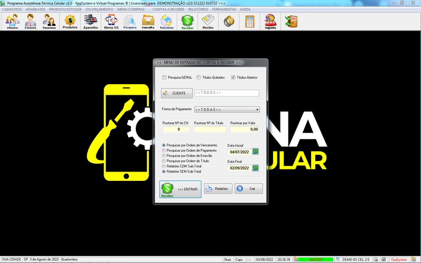Click the exit door toolbar icon
Screen dimensions: 421x263
[291, 22]
